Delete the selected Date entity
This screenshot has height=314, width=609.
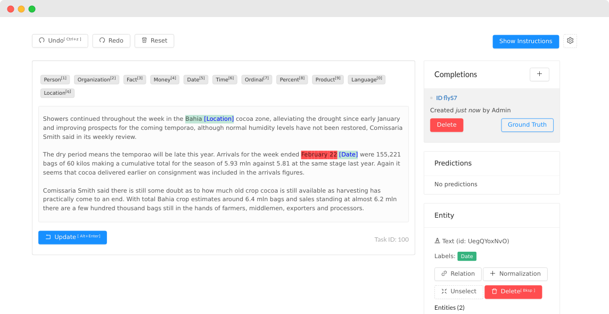pyautogui.click(x=513, y=292)
